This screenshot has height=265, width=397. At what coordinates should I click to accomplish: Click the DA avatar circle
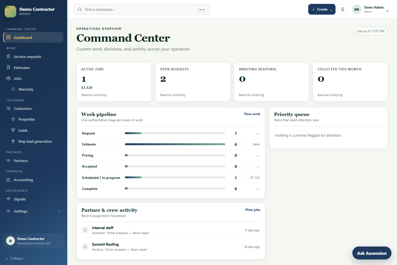[x=357, y=9]
